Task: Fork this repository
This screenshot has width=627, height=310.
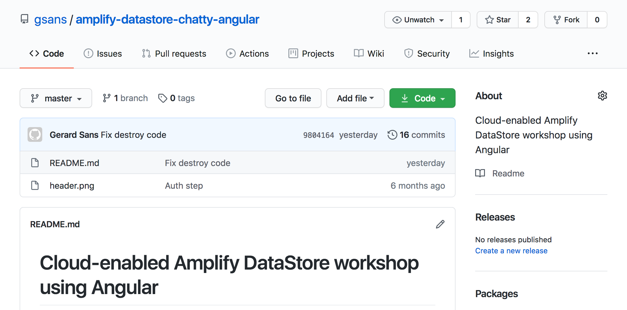Action: tap(566, 20)
